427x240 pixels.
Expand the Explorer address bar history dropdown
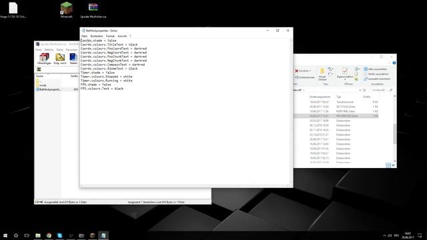pos(360,90)
